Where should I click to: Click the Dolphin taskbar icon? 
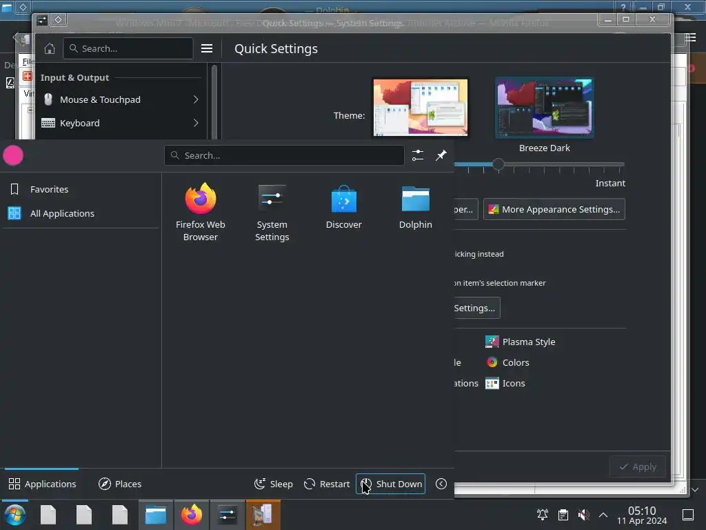(155, 515)
